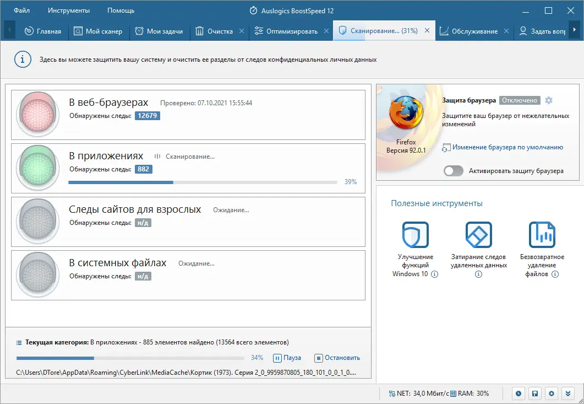Click the NET speed indicator in status bar

coord(419,394)
